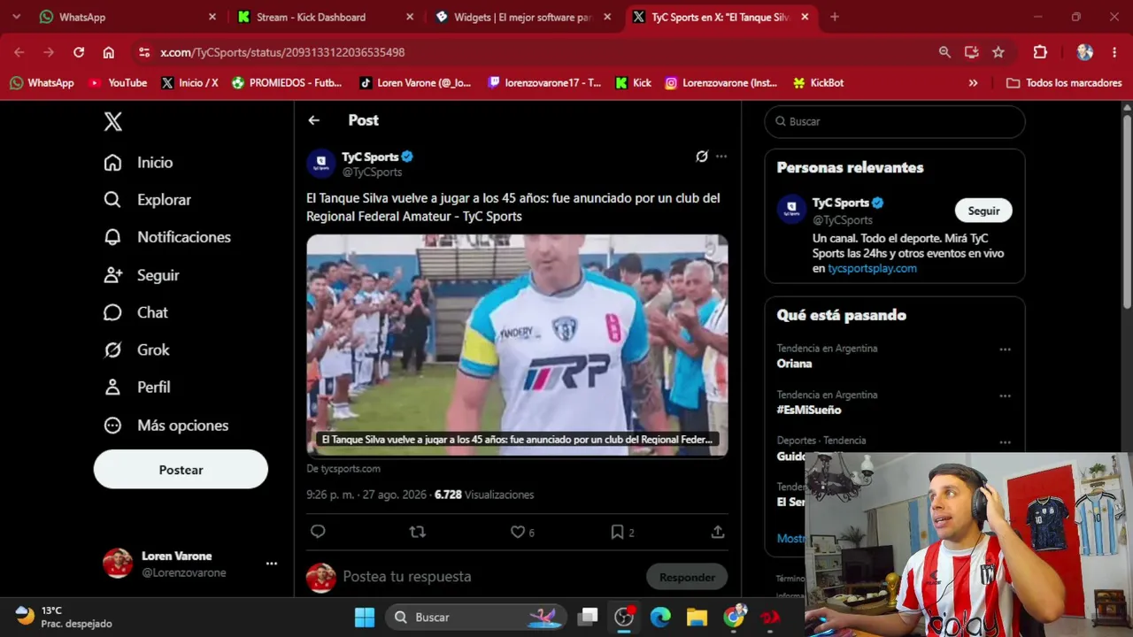Open Chat in the X sidebar

click(135, 312)
